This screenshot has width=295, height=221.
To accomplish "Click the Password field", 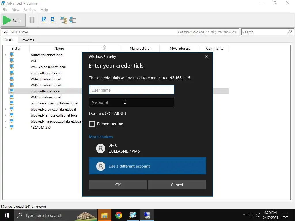I will pos(131,102).
